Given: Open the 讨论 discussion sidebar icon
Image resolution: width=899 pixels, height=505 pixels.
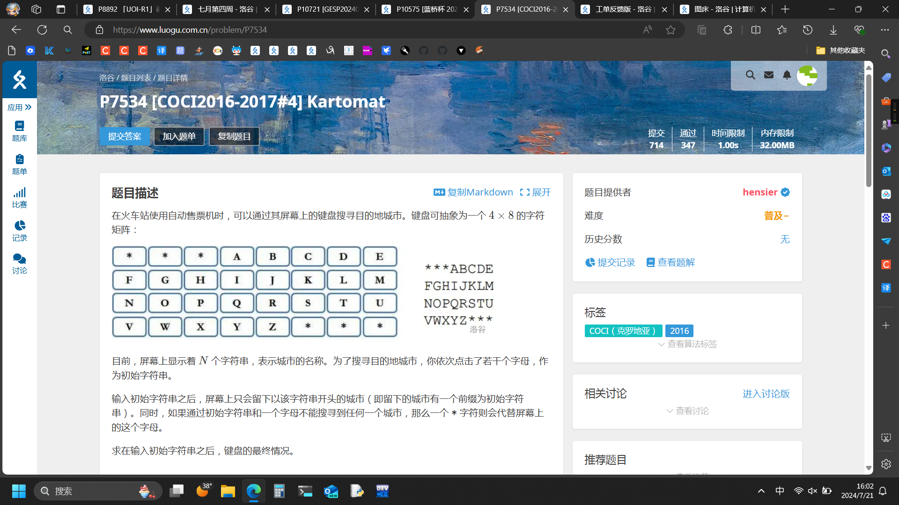Looking at the screenshot, I should [x=19, y=264].
